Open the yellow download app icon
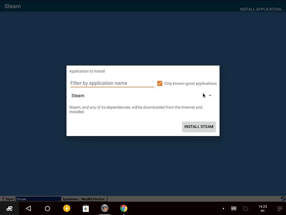The image size is (286, 215). 67,208
